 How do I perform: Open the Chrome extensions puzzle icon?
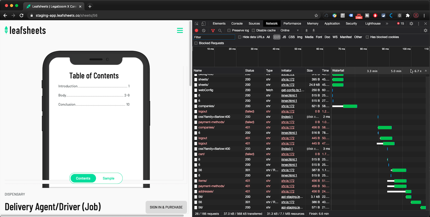(408, 15)
